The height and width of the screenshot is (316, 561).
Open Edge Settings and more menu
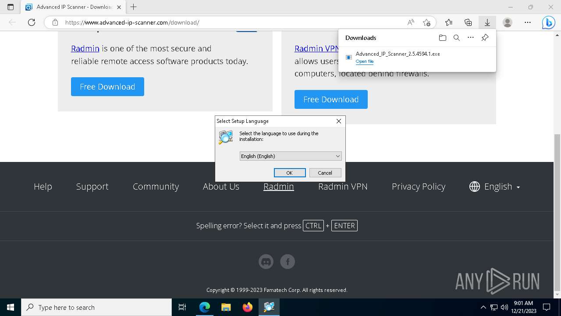point(528,22)
